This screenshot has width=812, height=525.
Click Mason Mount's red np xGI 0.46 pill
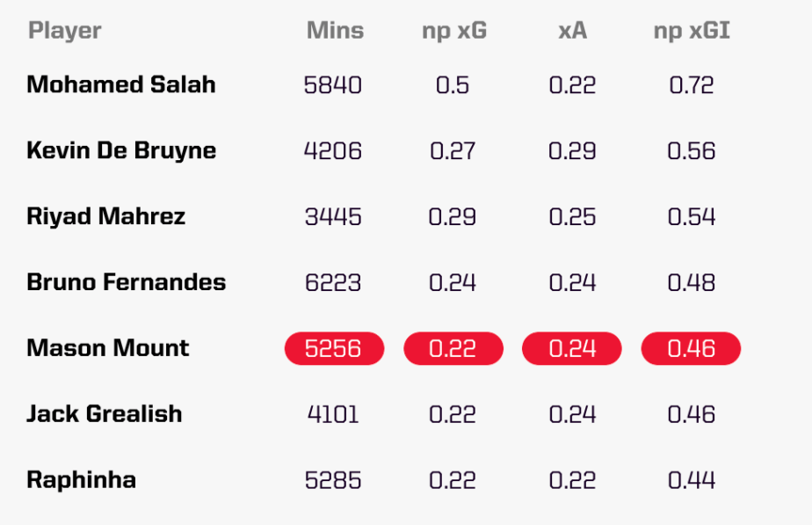692,348
